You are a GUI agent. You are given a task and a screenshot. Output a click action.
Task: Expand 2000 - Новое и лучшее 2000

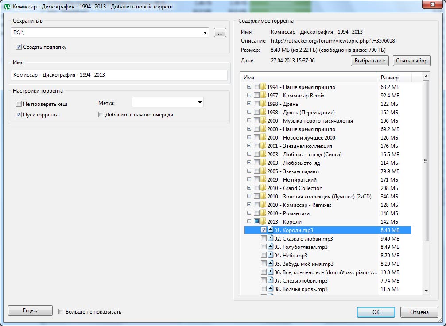click(x=249, y=137)
